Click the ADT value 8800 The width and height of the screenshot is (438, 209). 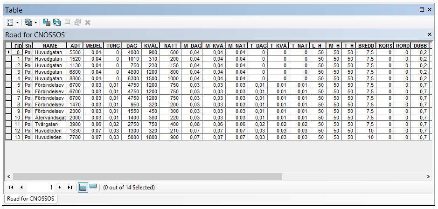pyautogui.click(x=75, y=78)
